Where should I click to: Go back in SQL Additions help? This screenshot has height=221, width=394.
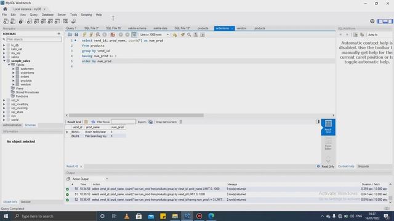[340, 34]
